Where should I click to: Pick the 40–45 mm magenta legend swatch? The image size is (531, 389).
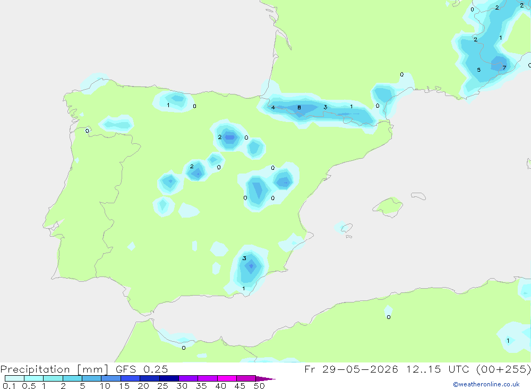tap(227, 378)
